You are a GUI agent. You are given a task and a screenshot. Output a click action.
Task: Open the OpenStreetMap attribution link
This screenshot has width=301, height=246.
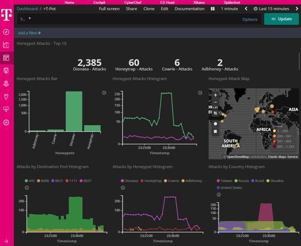click(238, 157)
